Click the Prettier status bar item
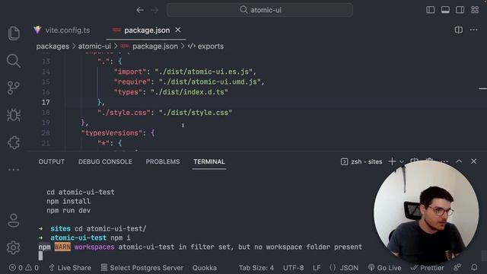 pyautogui.click(x=428, y=268)
